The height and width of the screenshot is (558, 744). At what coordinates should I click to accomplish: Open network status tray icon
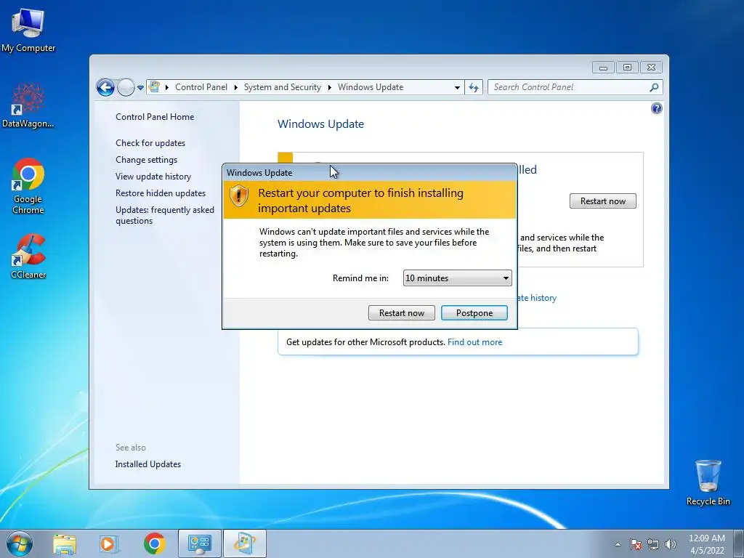pyautogui.click(x=653, y=544)
